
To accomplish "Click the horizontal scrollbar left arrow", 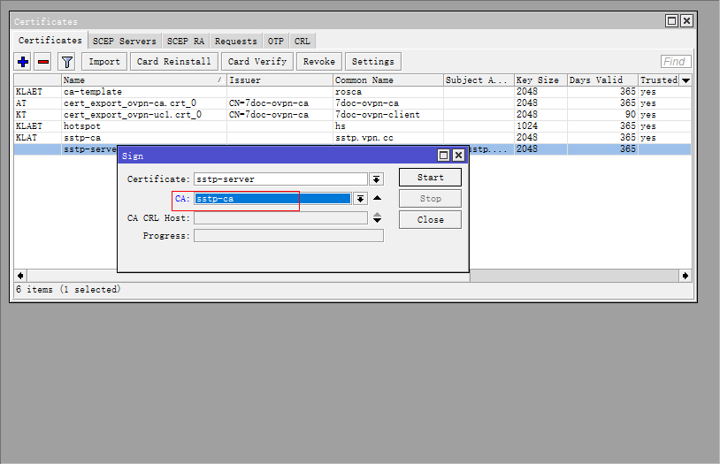I will coord(21,276).
